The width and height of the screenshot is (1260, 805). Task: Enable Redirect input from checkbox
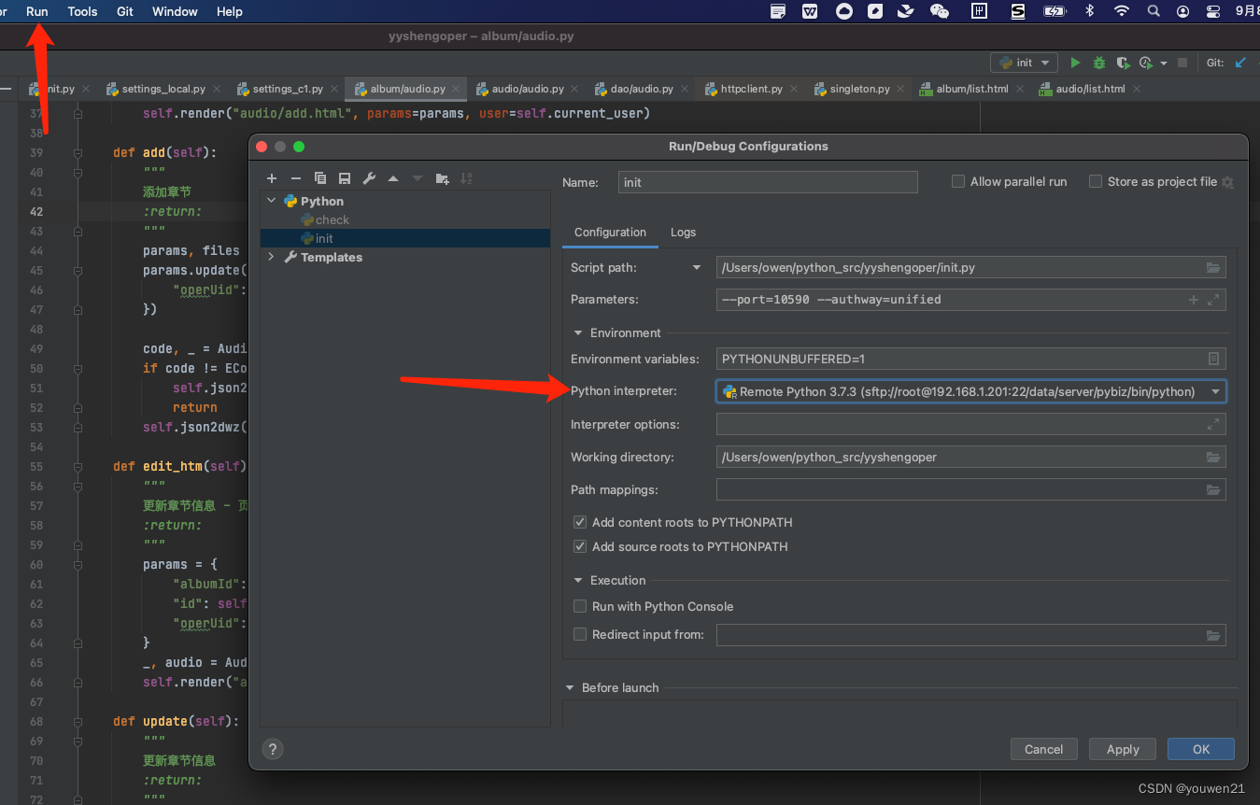580,635
